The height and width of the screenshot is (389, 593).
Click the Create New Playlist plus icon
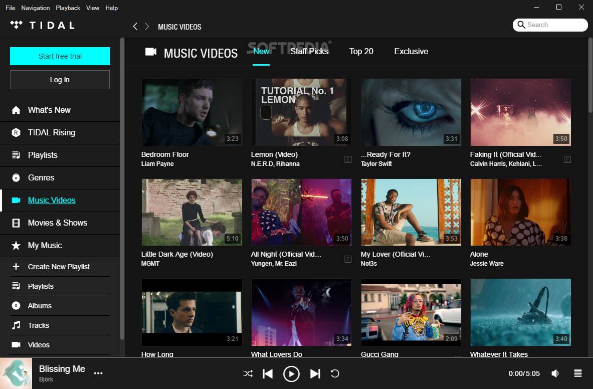(x=16, y=267)
